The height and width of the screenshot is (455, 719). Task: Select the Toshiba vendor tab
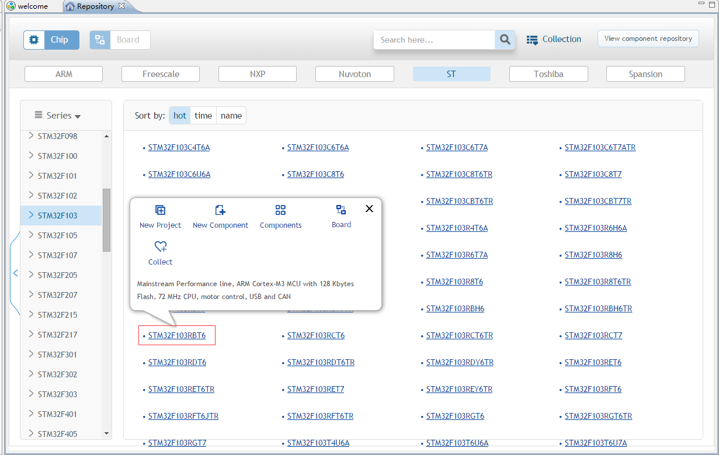[x=548, y=74]
